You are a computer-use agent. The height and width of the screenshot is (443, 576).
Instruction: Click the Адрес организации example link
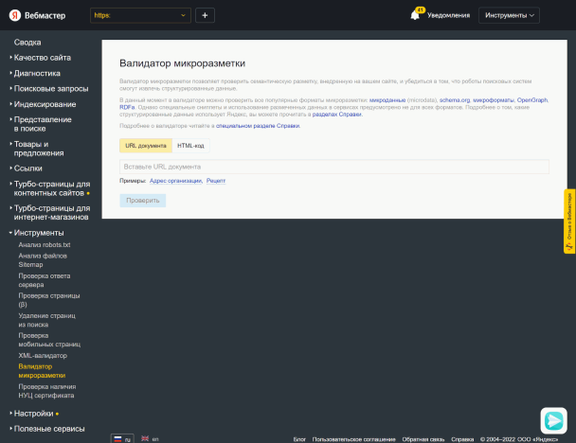point(174,180)
